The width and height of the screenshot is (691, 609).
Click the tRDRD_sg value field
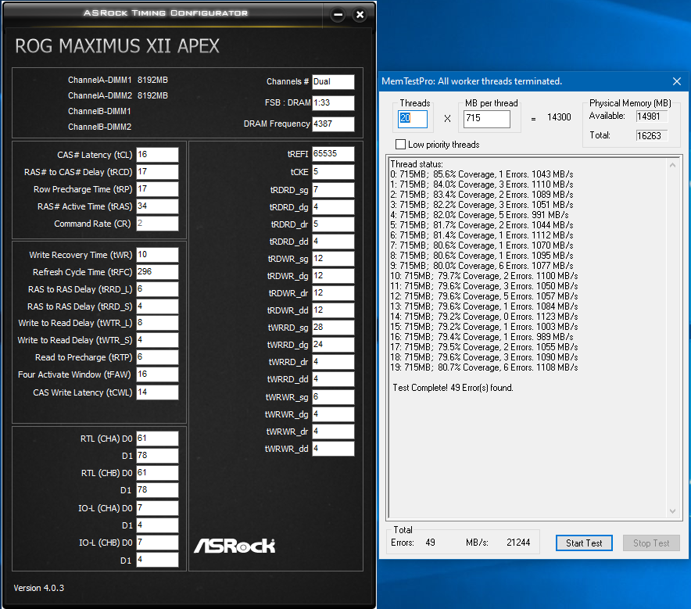[x=333, y=190]
